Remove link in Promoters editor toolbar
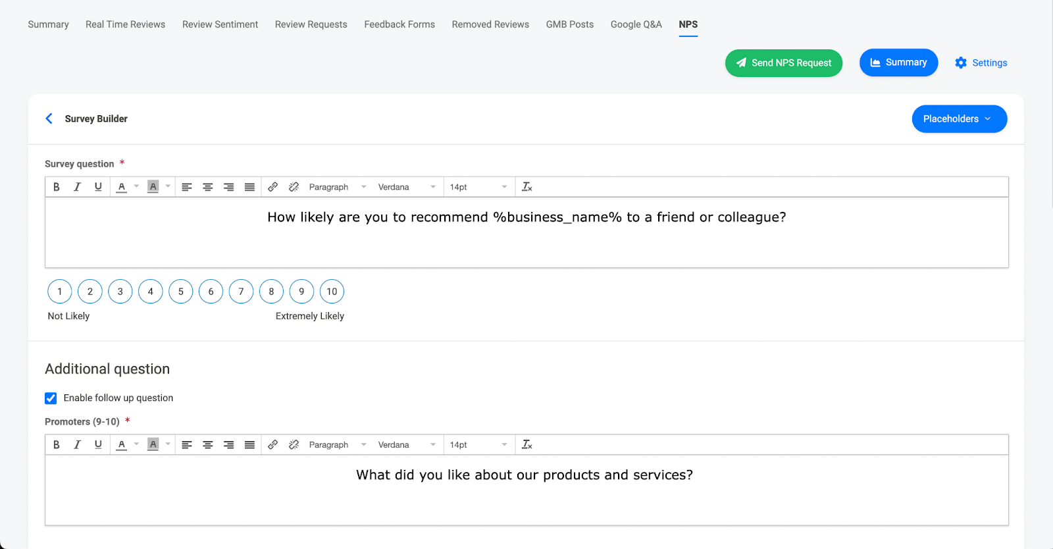The width and height of the screenshot is (1053, 549). click(x=294, y=445)
